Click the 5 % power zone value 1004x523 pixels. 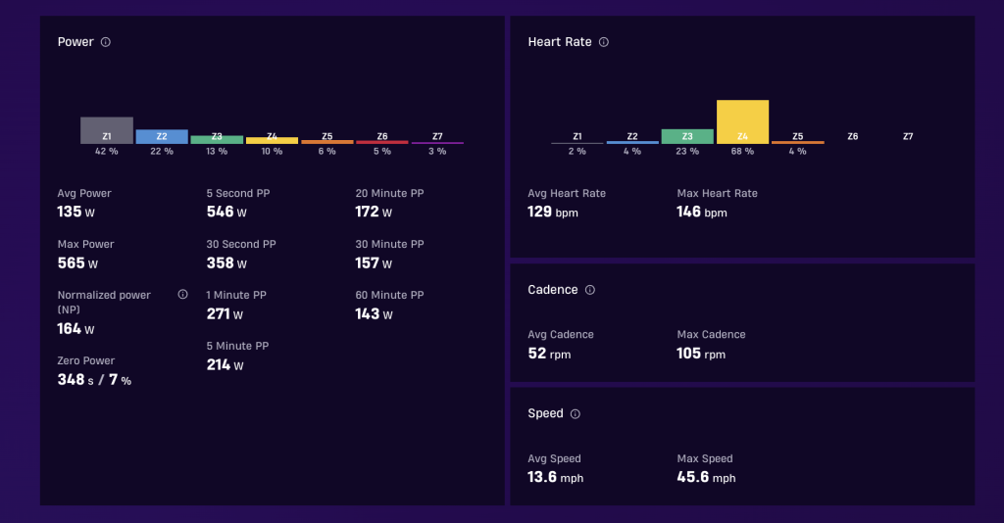(x=382, y=152)
